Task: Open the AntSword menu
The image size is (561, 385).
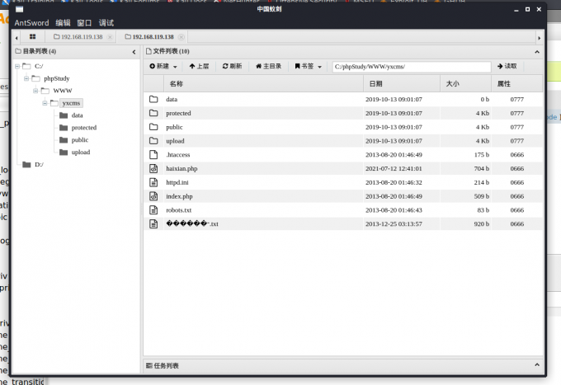Action: click(x=31, y=23)
